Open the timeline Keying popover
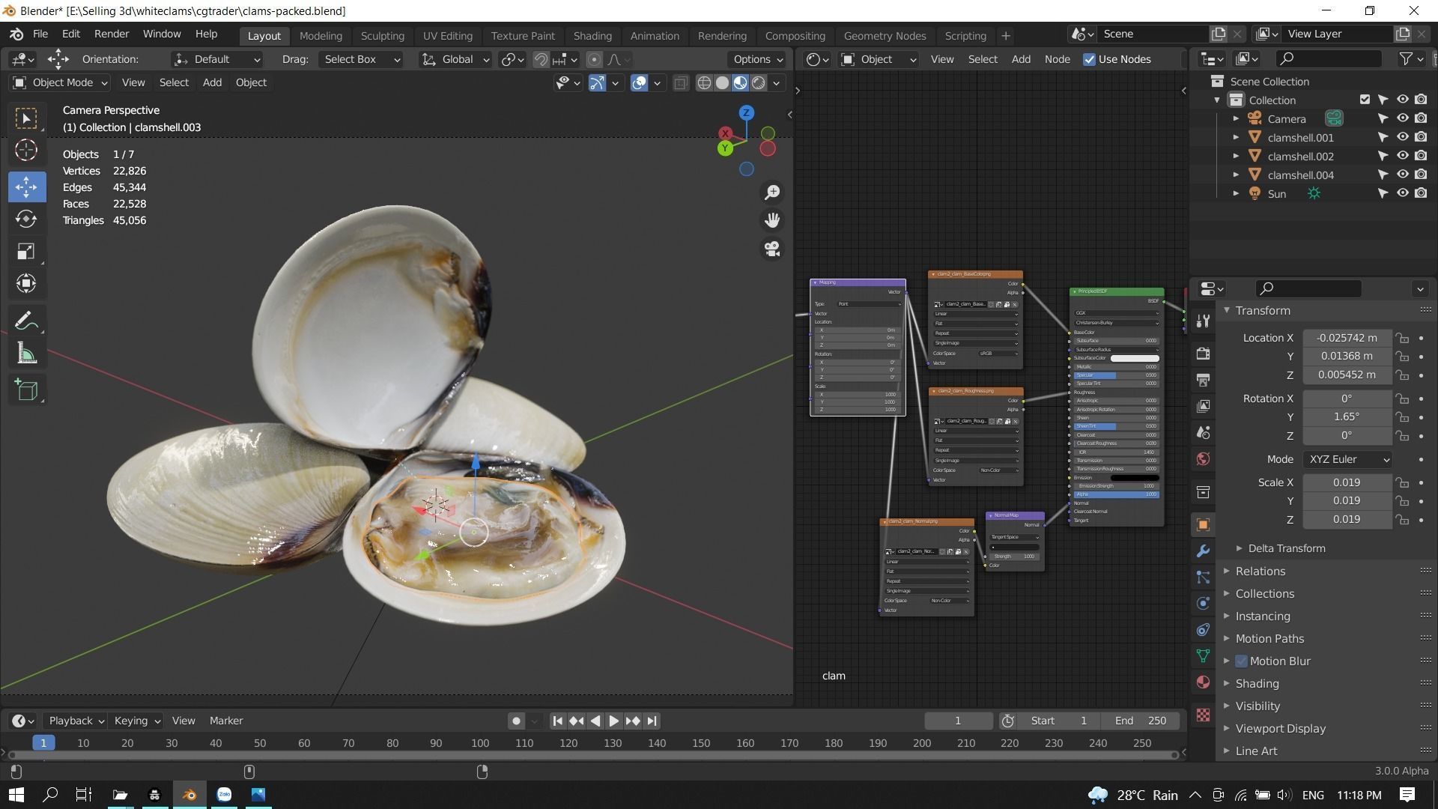Screen dimensions: 1438x809 coord(136,721)
